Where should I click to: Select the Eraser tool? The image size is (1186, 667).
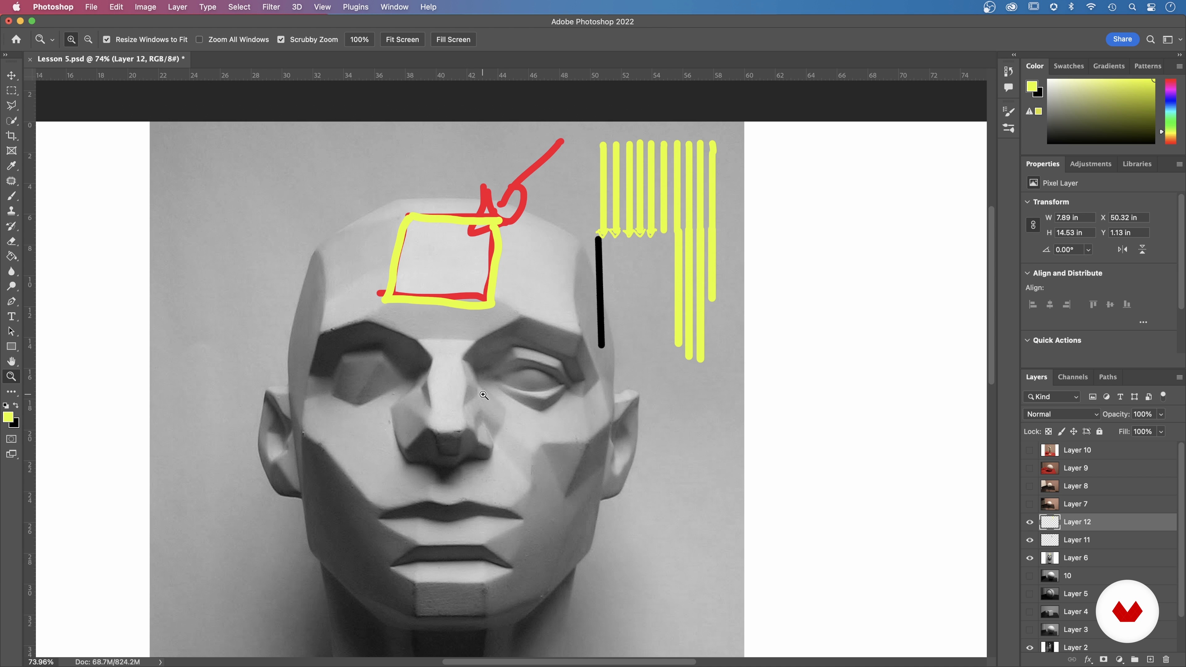pos(11,241)
